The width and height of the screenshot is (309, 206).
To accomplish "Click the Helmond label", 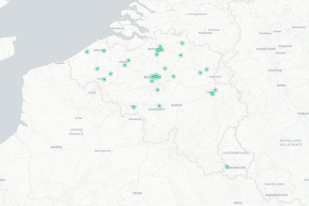I will pos(213,30).
